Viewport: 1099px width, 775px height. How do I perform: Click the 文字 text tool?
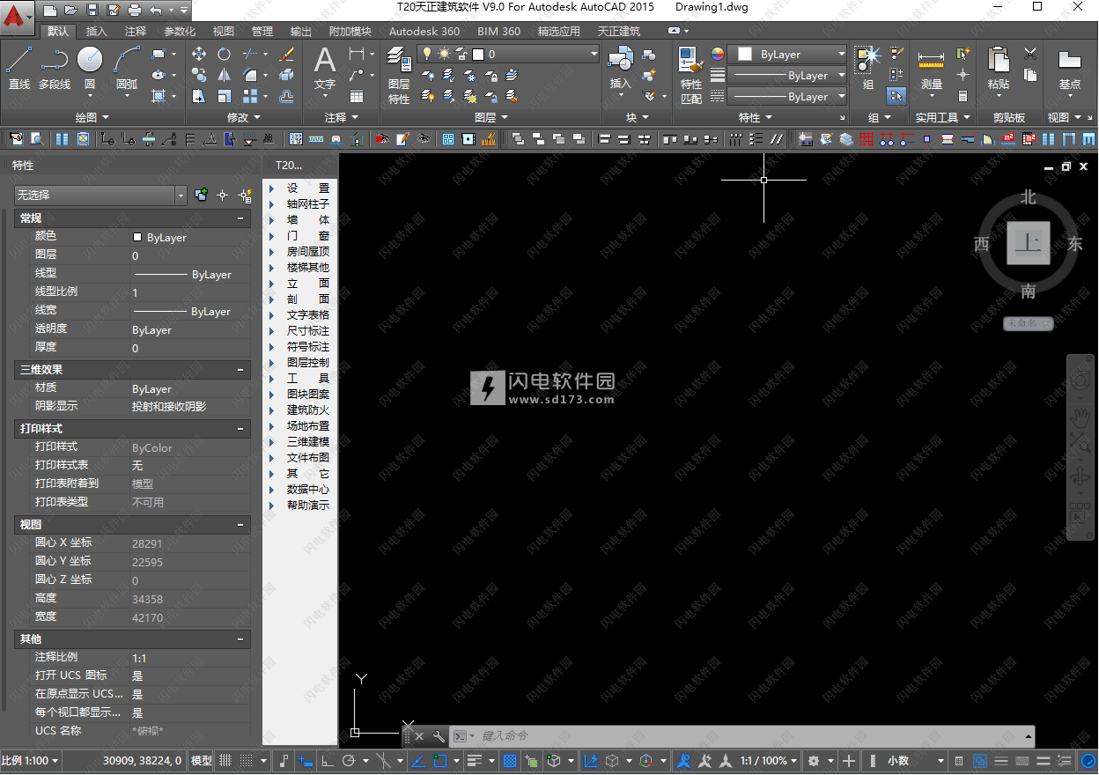pos(325,69)
